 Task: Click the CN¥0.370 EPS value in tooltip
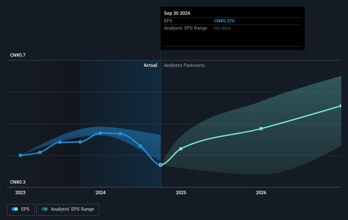(x=224, y=21)
